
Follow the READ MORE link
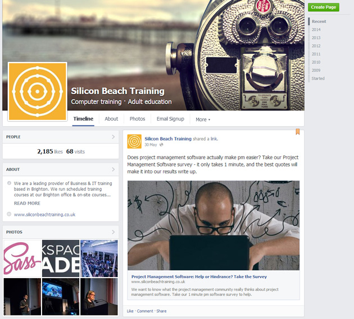point(27,203)
